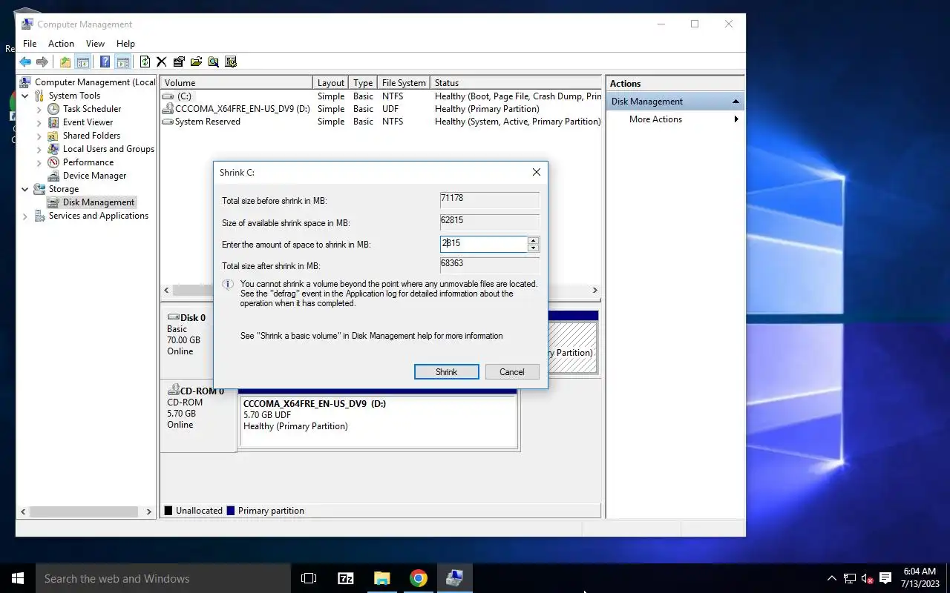Select the D: partition box in CD-ROM 0
The height and width of the screenshot is (593, 950).
(377, 421)
